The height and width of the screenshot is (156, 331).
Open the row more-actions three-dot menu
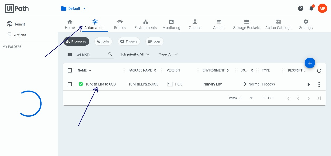coord(319,84)
